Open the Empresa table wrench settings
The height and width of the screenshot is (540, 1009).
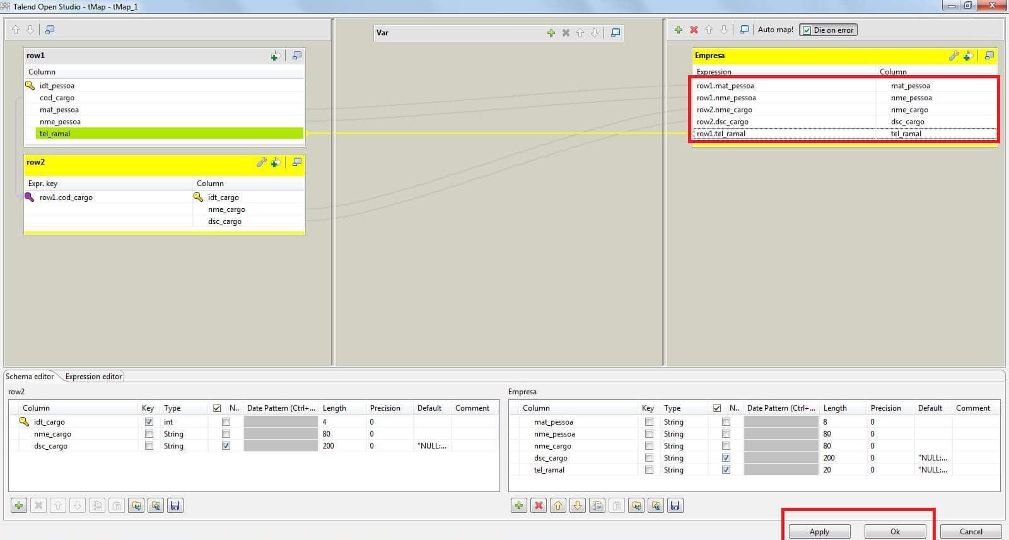[x=954, y=56]
